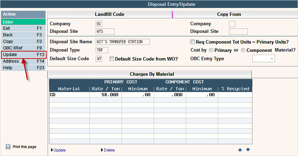The width and height of the screenshot is (298, 156).
Task: Click the triangle beside the Delete link
Action: point(102,150)
